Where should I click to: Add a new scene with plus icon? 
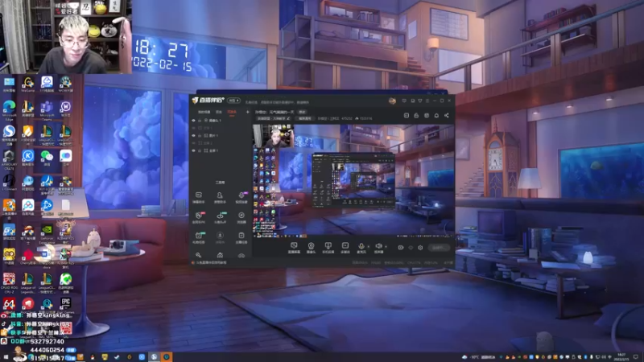point(247,112)
